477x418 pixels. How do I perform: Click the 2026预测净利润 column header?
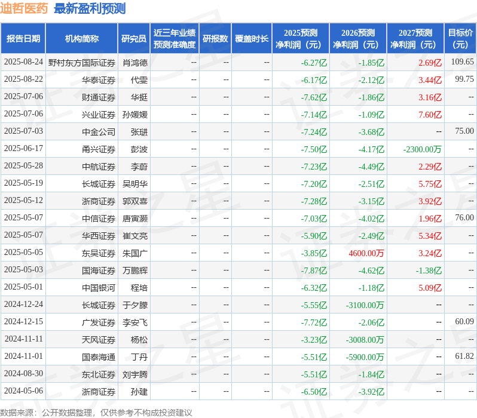[x=358, y=39]
